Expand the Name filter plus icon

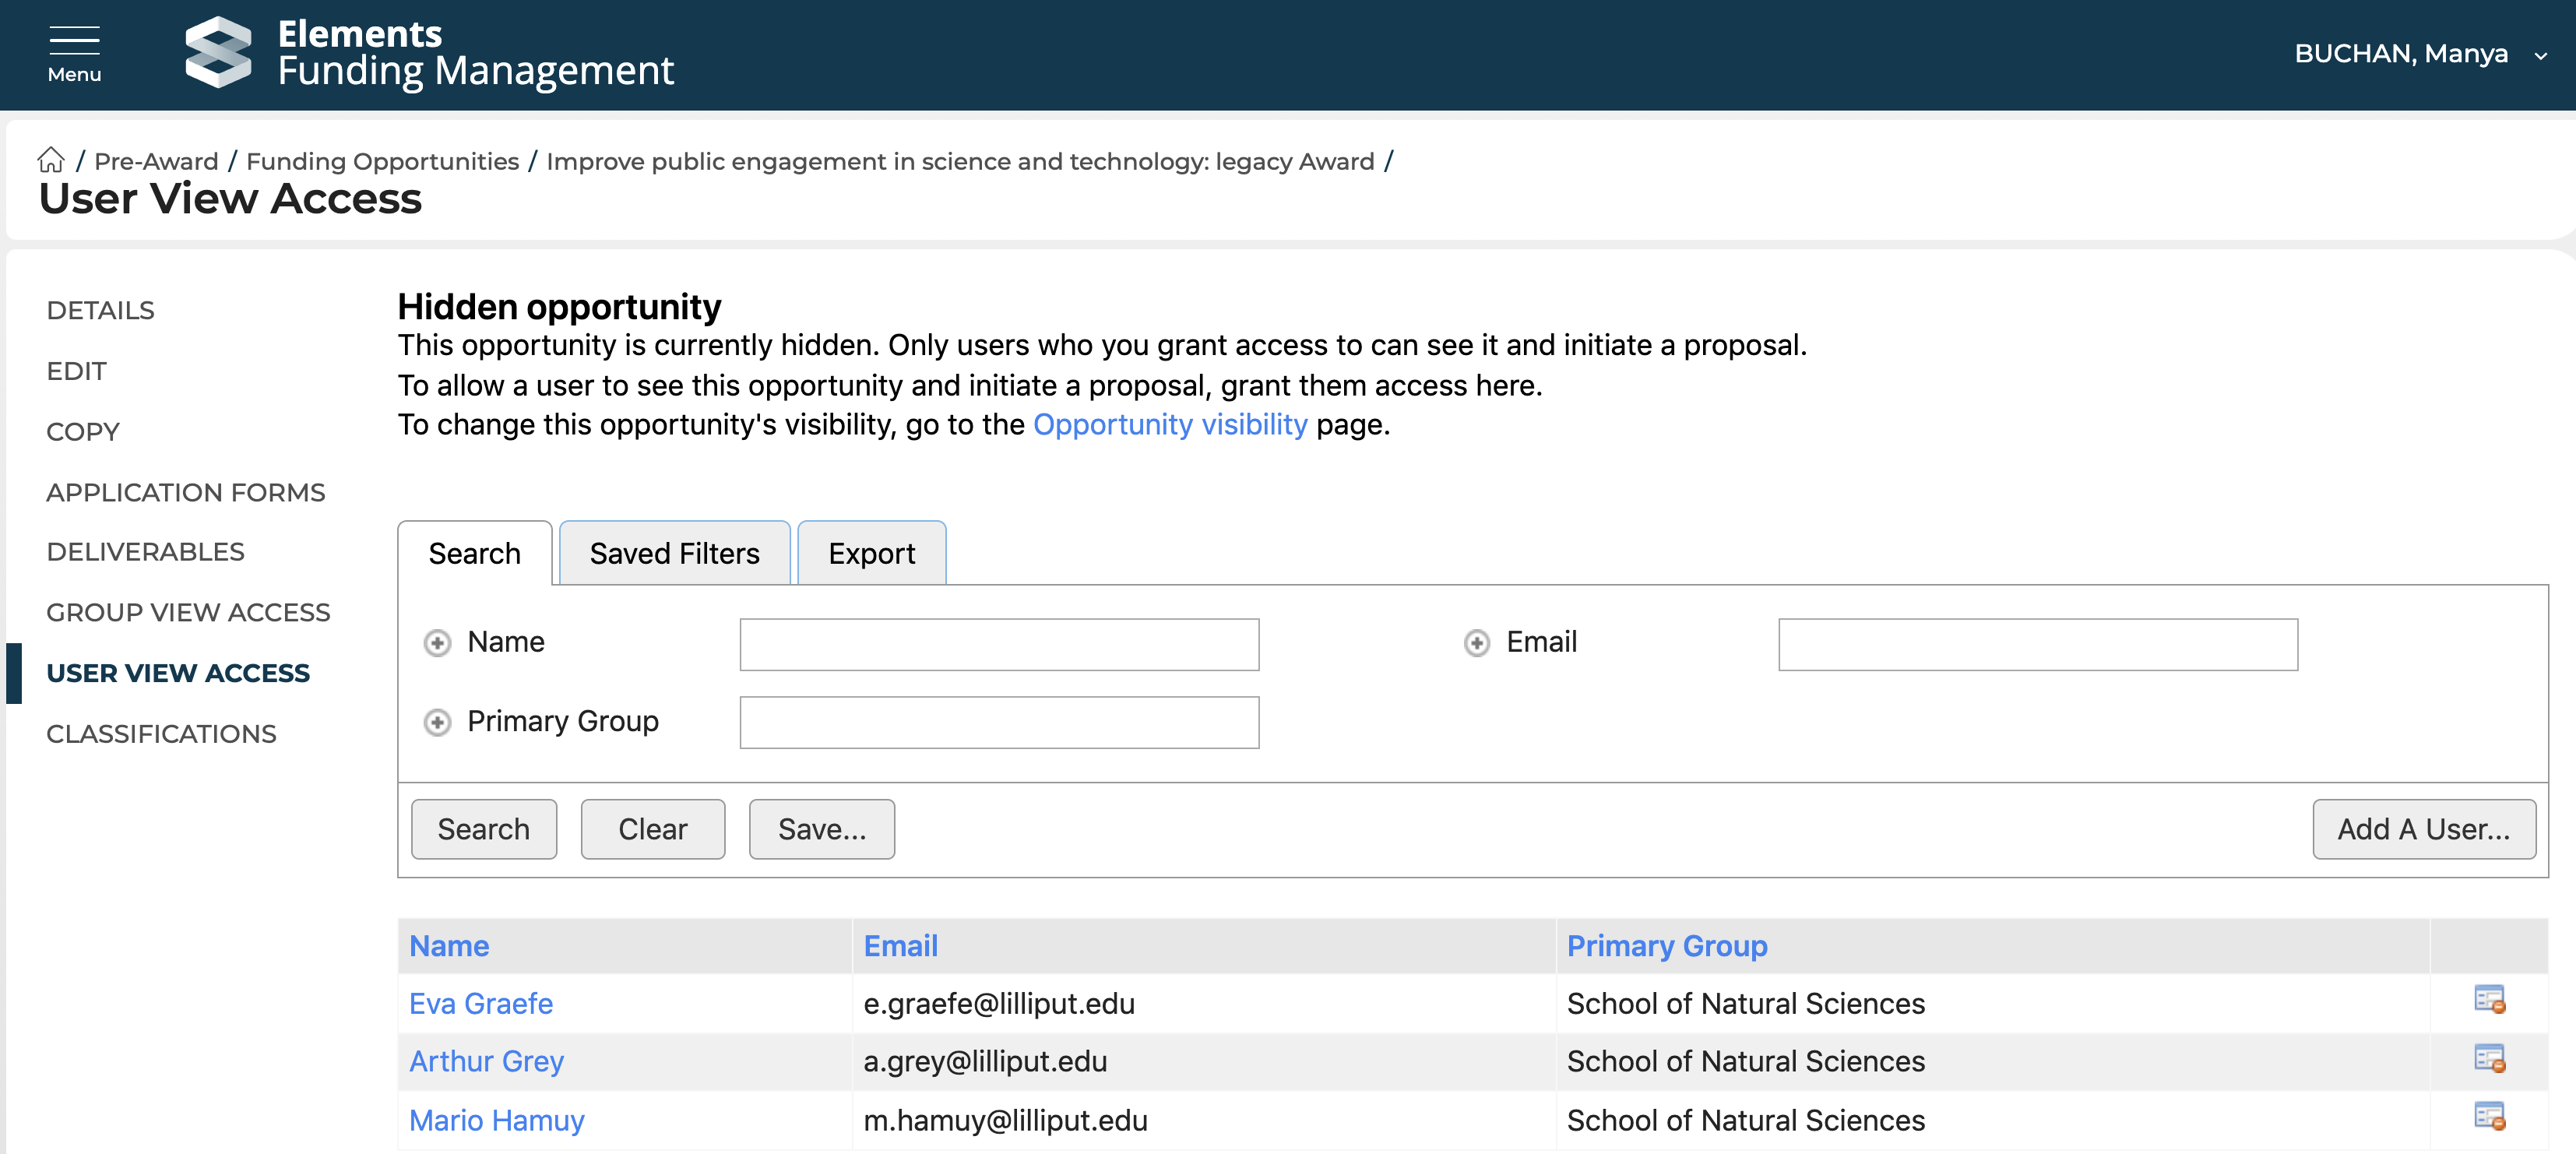(x=437, y=643)
